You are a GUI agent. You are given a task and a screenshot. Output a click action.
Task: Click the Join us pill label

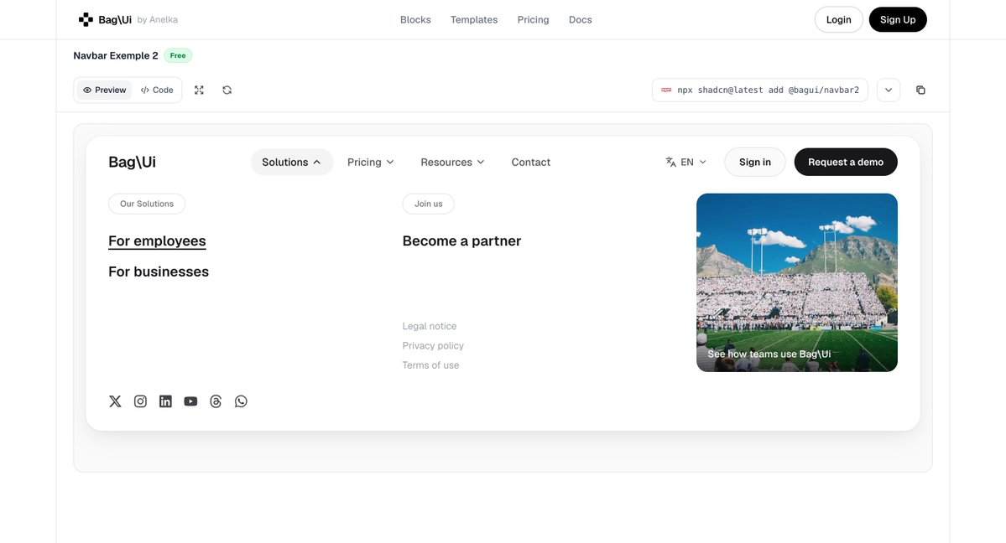point(428,204)
